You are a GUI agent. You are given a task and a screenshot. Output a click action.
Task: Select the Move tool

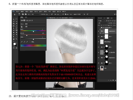13,19
